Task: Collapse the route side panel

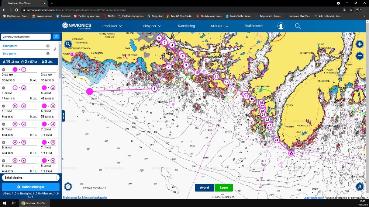Action: pyautogui.click(x=63, y=116)
